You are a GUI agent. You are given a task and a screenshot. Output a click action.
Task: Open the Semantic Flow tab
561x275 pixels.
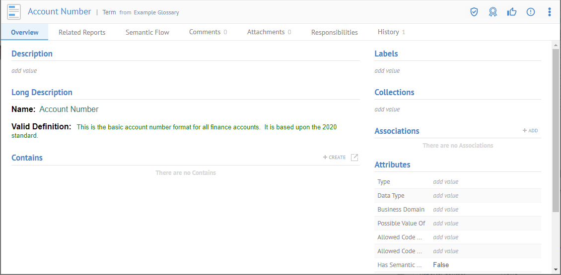[147, 32]
